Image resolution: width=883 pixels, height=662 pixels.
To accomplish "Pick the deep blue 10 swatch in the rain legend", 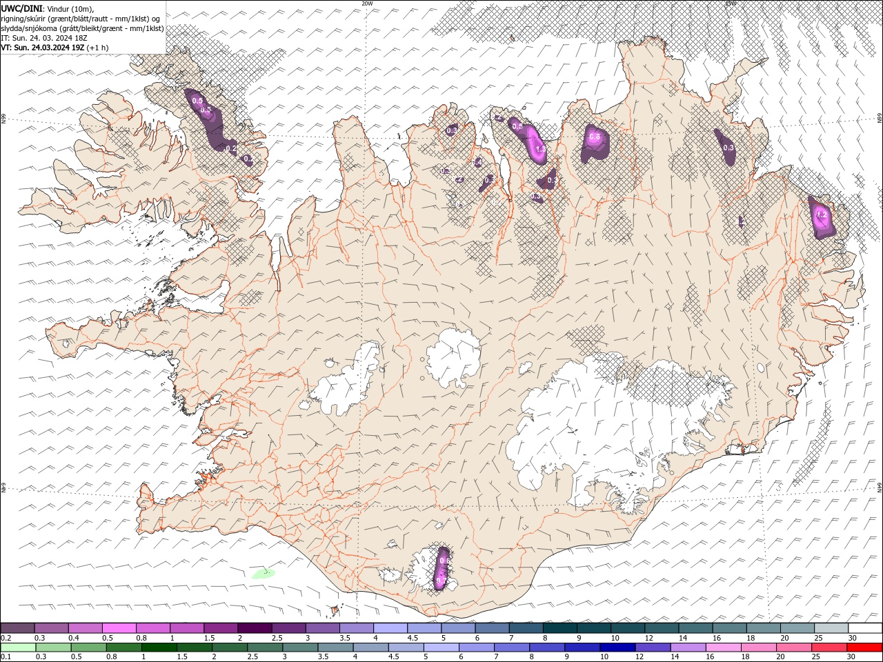I will pos(617,648).
